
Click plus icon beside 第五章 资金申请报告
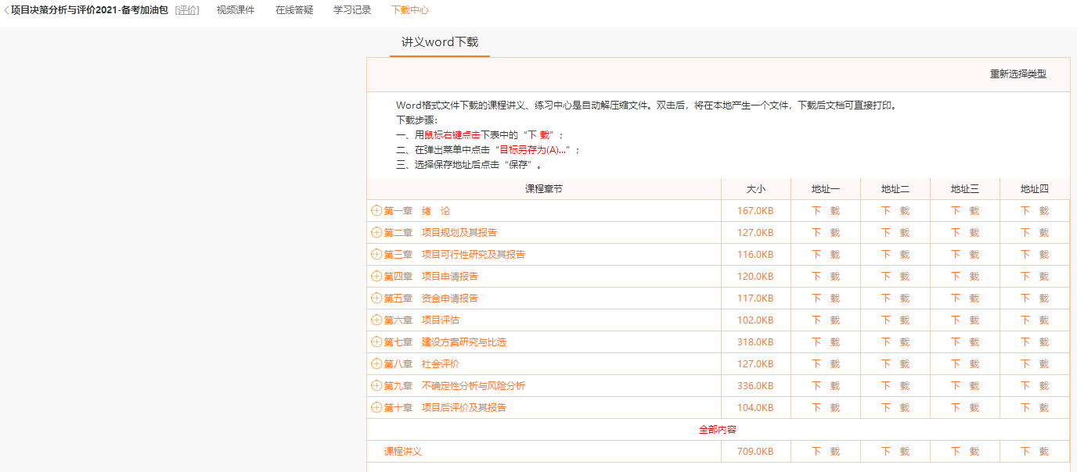pos(376,299)
